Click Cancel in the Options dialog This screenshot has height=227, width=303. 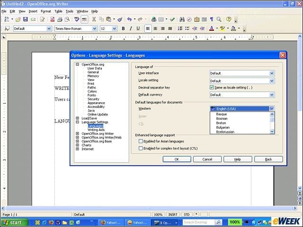click(x=207, y=159)
